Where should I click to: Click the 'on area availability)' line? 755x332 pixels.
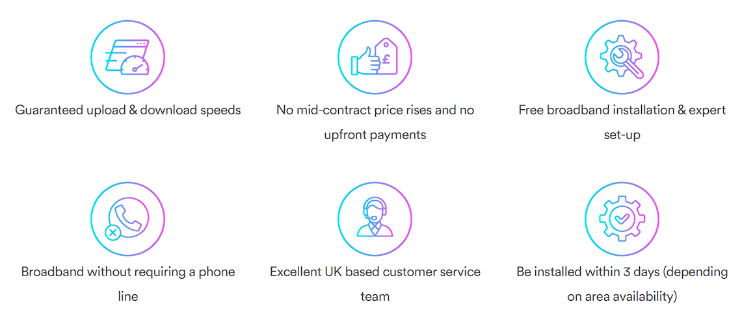tap(622, 297)
